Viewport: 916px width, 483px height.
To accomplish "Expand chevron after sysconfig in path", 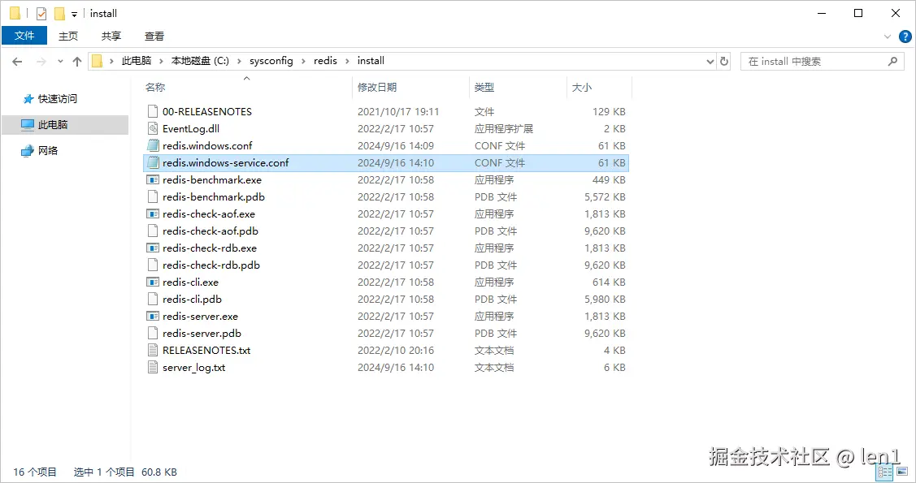I will [303, 61].
